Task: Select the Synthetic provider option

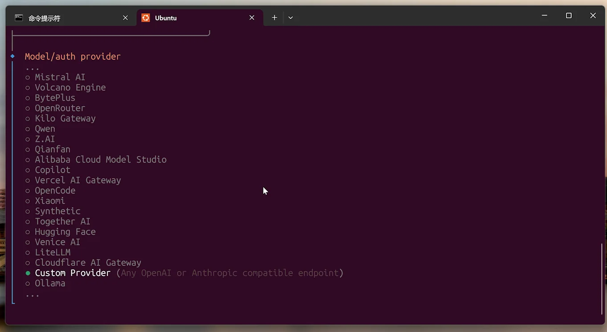Action: tap(53, 211)
